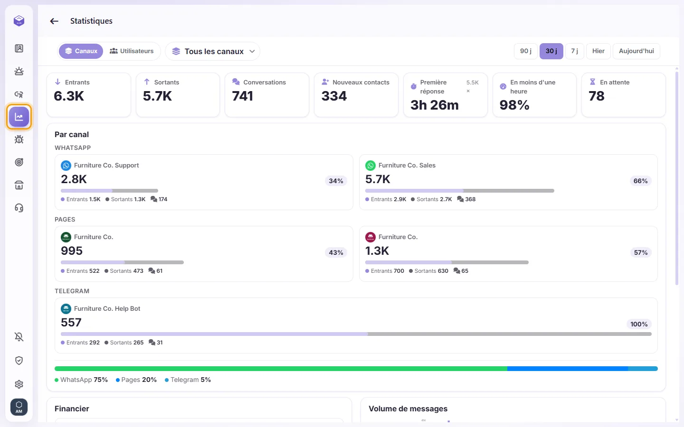The height and width of the screenshot is (427, 684).
Task: Open the bug icon in the sidebar
Action: [x=19, y=139]
